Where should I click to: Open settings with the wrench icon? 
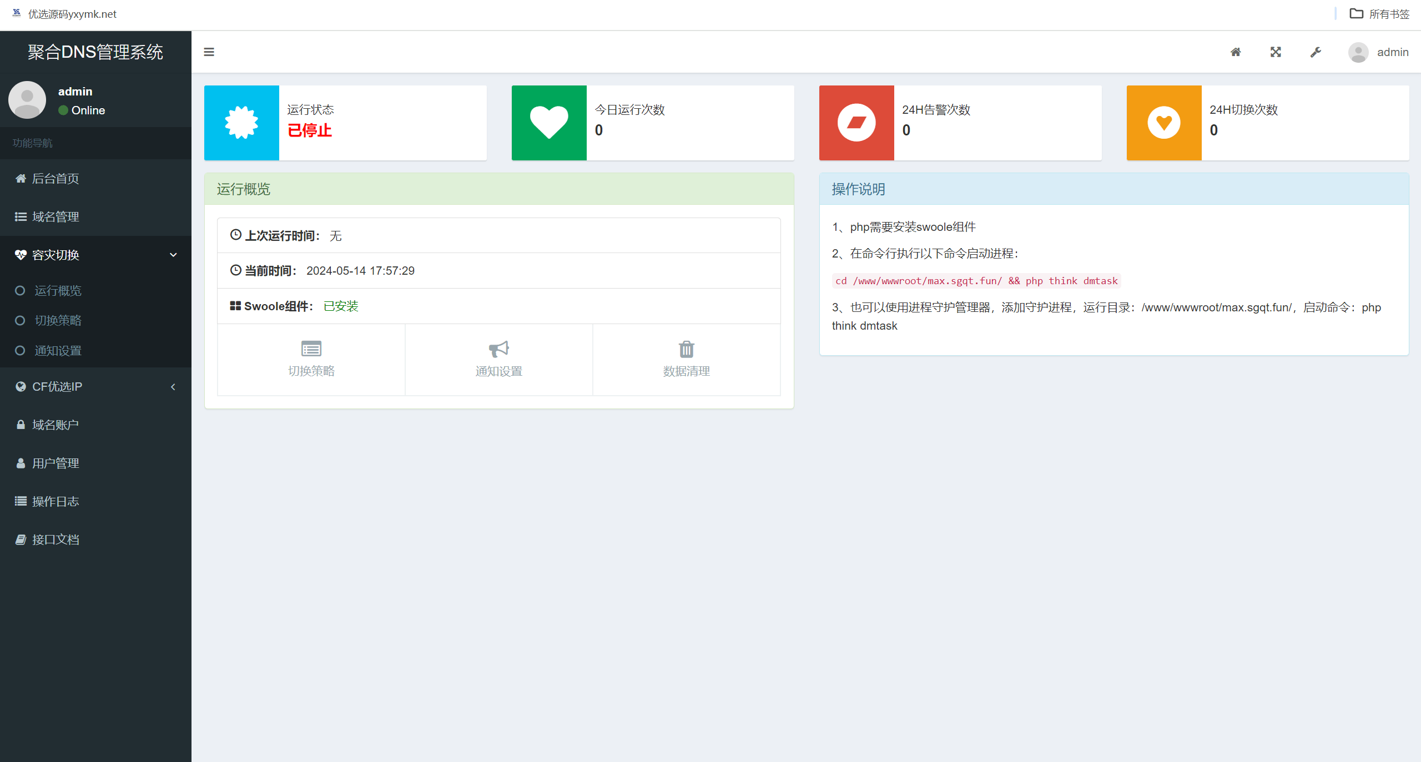[1316, 52]
